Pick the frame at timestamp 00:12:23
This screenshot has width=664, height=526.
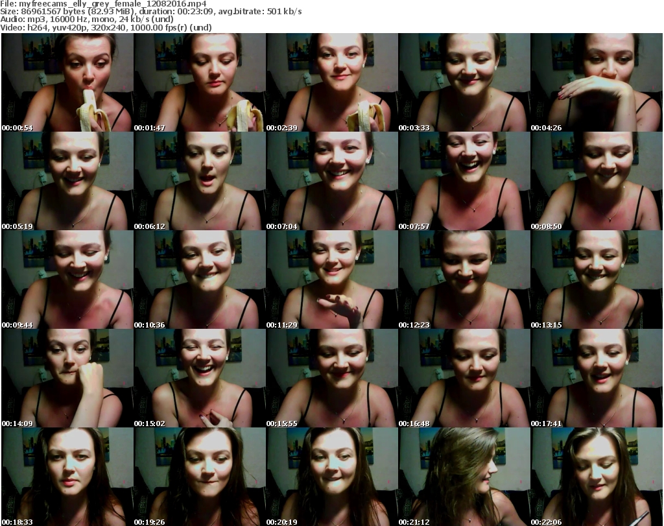pos(464,280)
